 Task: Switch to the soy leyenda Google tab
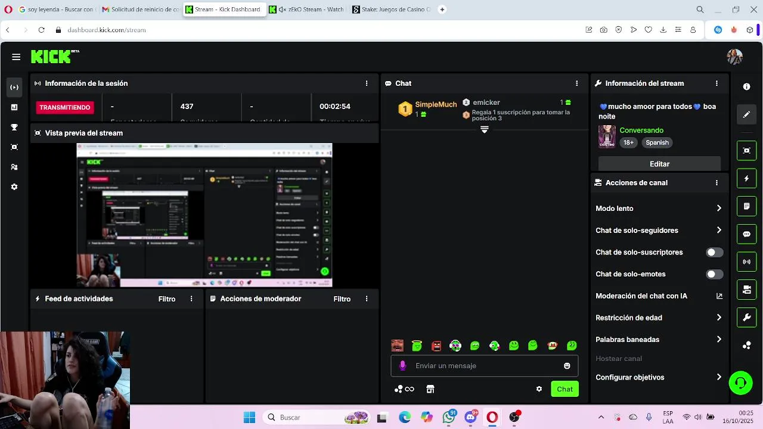click(56, 10)
